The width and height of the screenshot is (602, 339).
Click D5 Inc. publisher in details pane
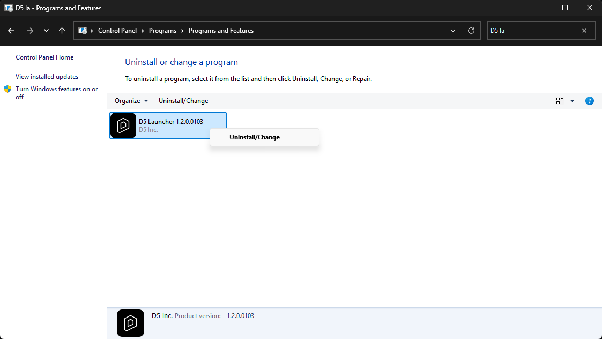pyautogui.click(x=162, y=316)
